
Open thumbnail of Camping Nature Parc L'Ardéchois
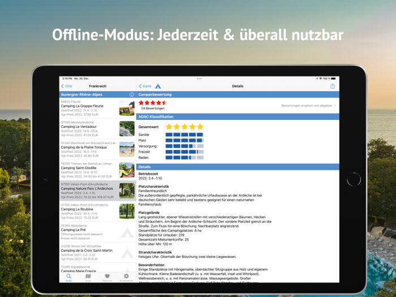point(127,191)
